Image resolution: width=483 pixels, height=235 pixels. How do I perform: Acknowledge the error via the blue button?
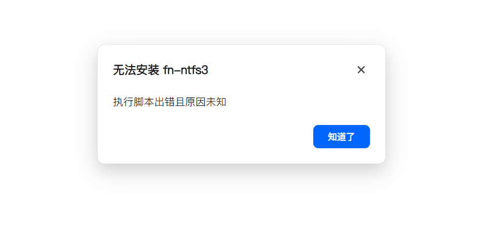[x=341, y=137]
